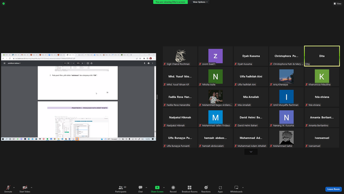This screenshot has height=194, width=344.
Task: Select Ariq Kharazya's sunset avatar tile
Action: click(x=286, y=77)
